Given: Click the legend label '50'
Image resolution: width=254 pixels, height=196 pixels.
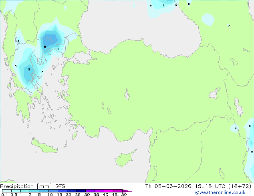Looking at the screenshot, I should pos(124,194).
